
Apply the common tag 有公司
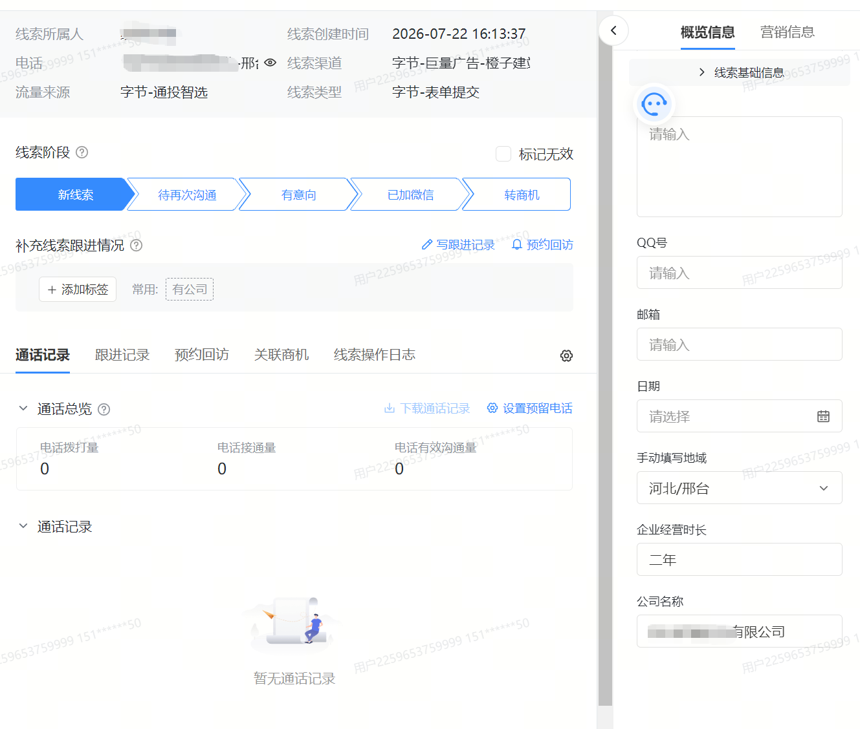[x=190, y=290]
